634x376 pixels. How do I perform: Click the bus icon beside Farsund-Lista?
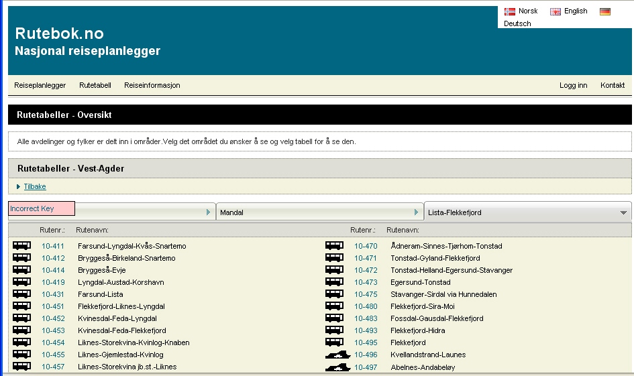21,294
